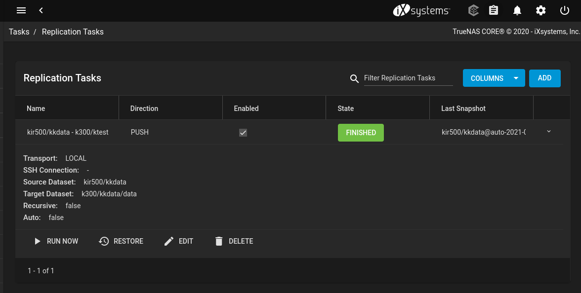581x293 pixels.
Task: Toggle the Enabled checkbox for kir500/kkdata task
Action: 243,132
